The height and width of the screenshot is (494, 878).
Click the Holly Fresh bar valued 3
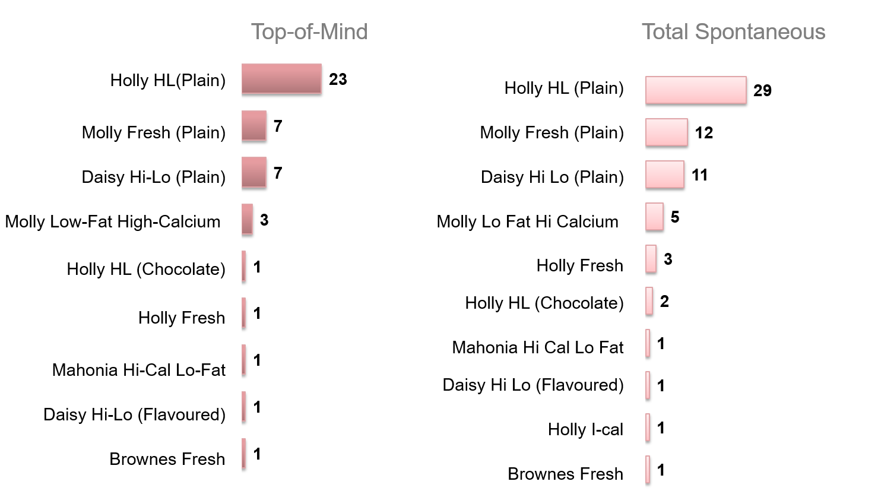click(x=651, y=259)
